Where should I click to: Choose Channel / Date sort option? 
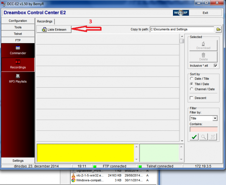click(x=192, y=89)
